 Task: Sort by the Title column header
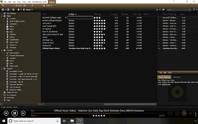44,14
